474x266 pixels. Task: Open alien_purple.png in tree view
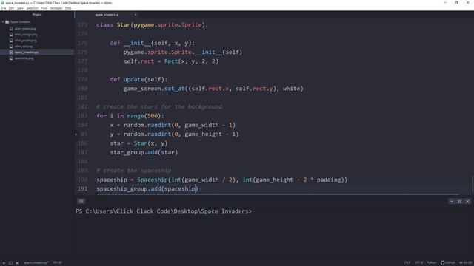(x=26, y=41)
